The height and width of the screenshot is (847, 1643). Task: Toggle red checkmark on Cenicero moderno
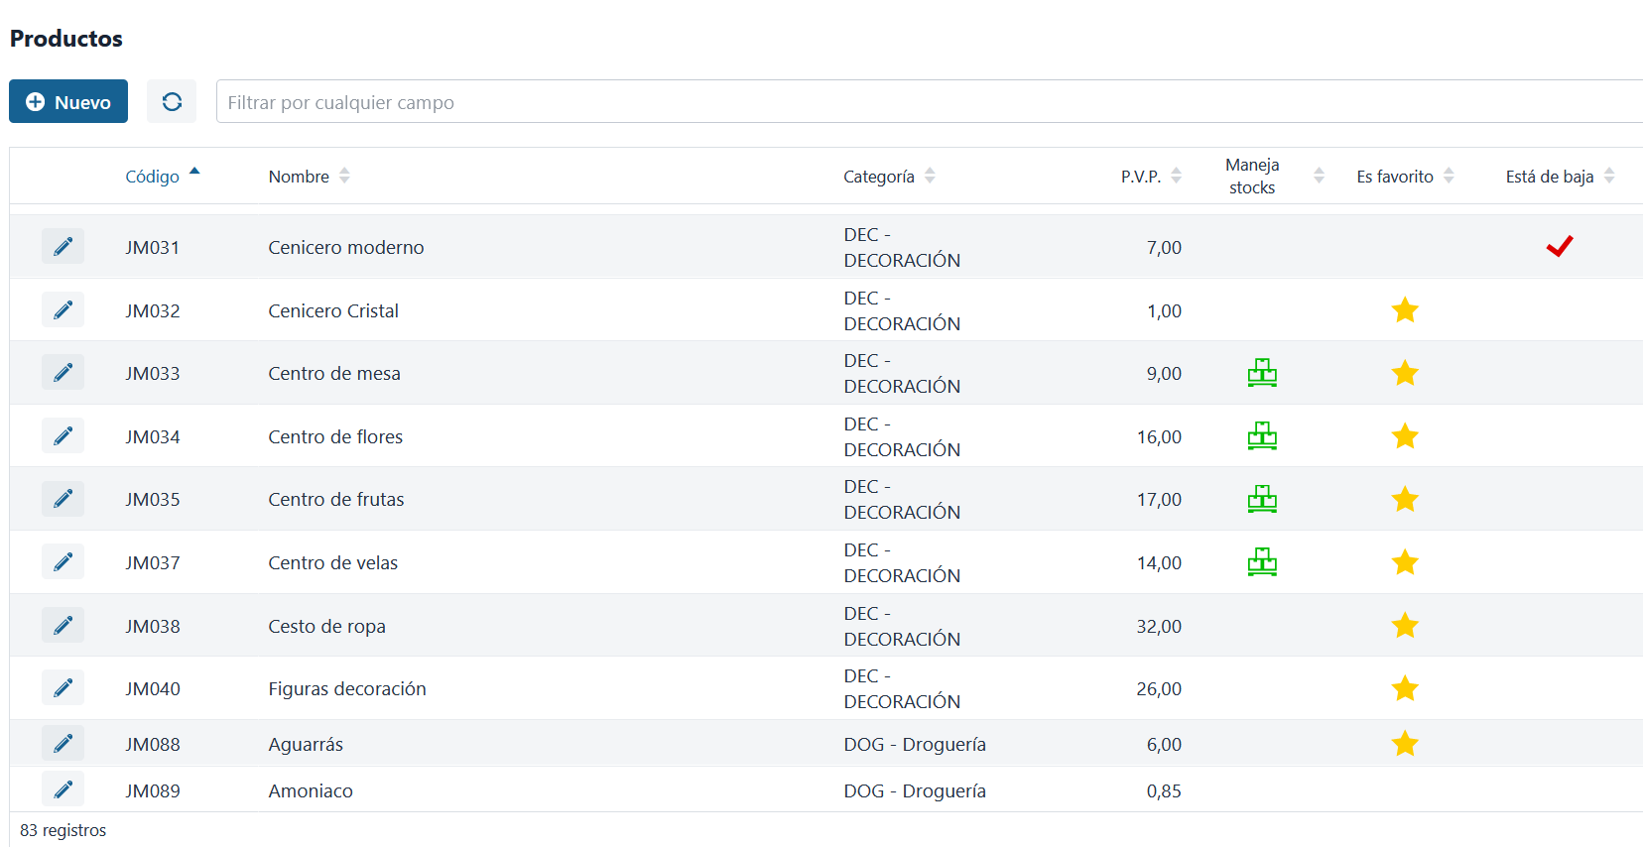[1560, 246]
